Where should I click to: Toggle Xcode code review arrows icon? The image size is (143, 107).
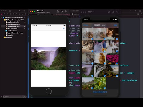(135, 11)
